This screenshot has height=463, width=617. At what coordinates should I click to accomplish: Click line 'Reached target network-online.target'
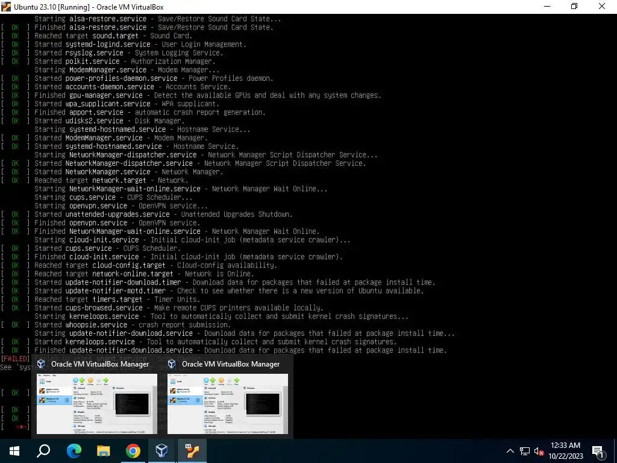(x=144, y=274)
